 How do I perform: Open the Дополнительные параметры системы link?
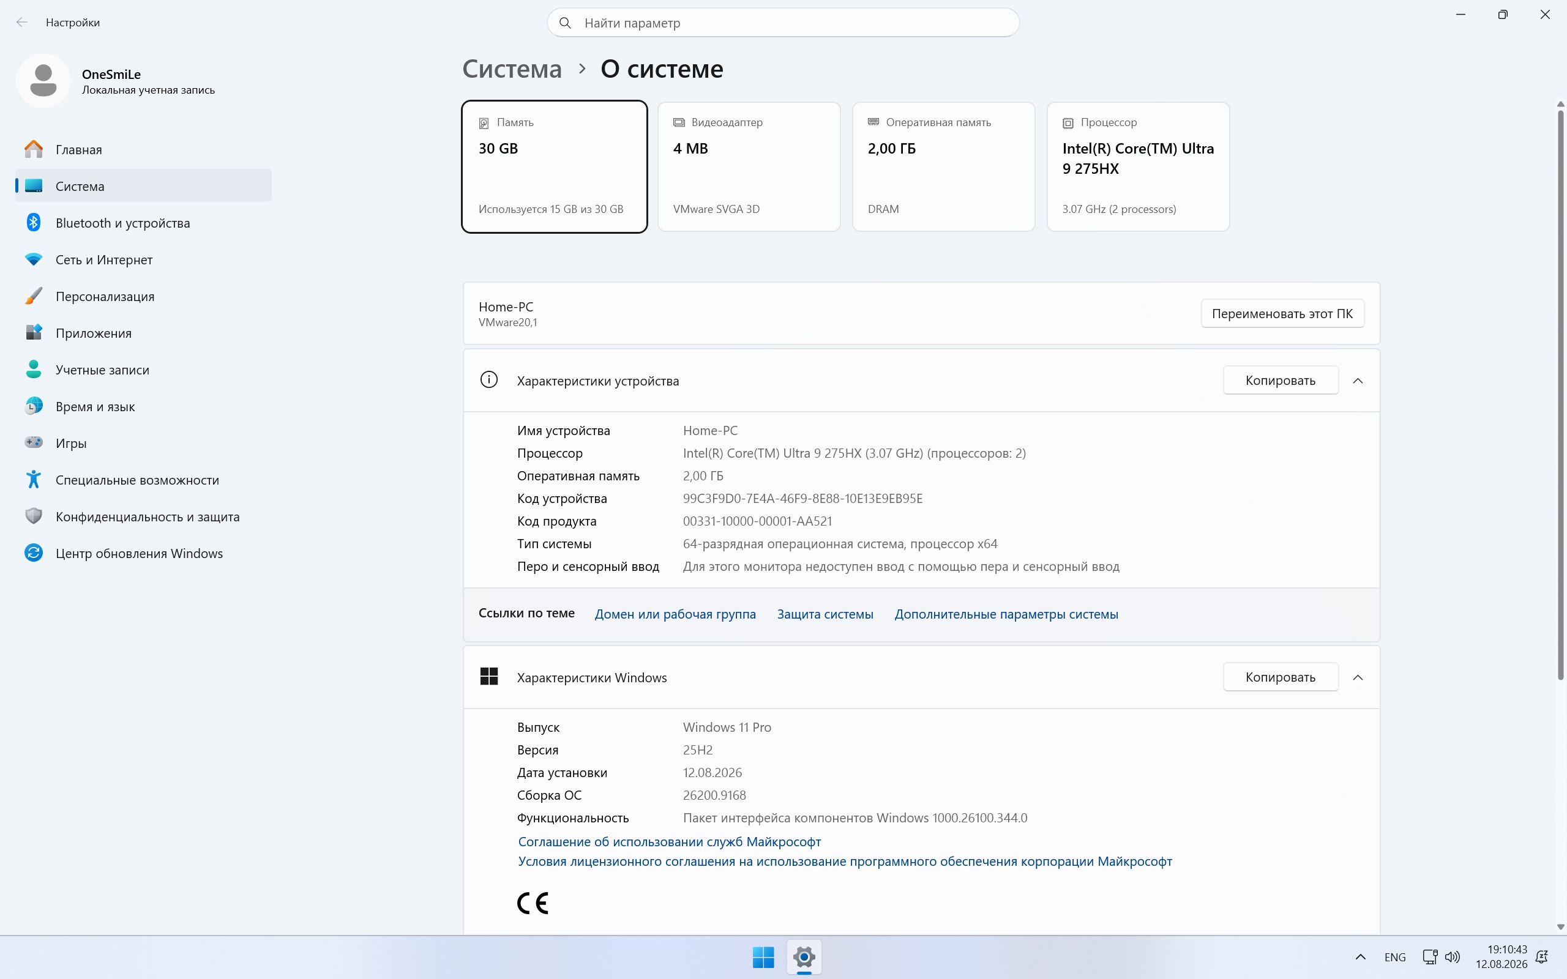(1006, 614)
